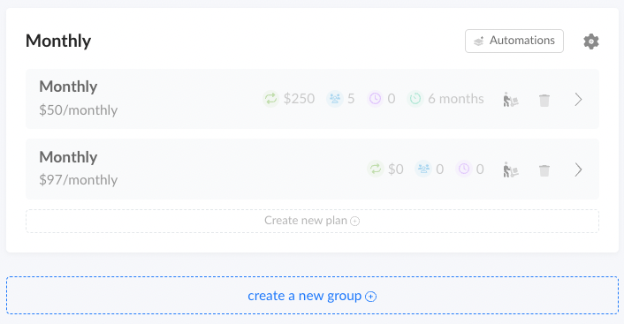Click Create new plan
Image resolution: width=624 pixels, height=324 pixels.
pyautogui.click(x=312, y=221)
